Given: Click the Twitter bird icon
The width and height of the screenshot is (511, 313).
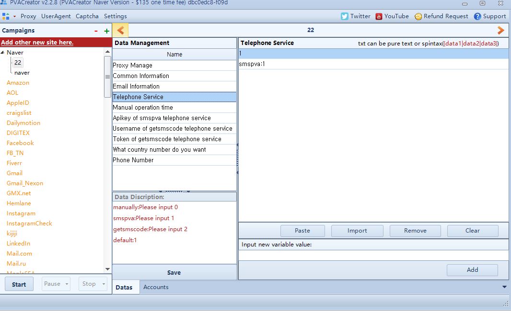Looking at the screenshot, I should click(x=344, y=16).
